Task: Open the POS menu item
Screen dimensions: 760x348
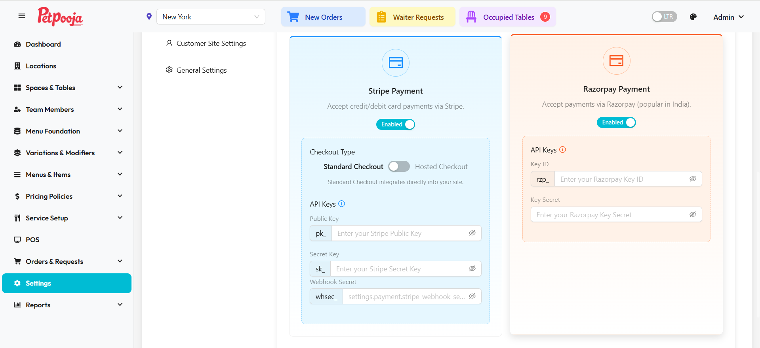Action: coord(67,240)
